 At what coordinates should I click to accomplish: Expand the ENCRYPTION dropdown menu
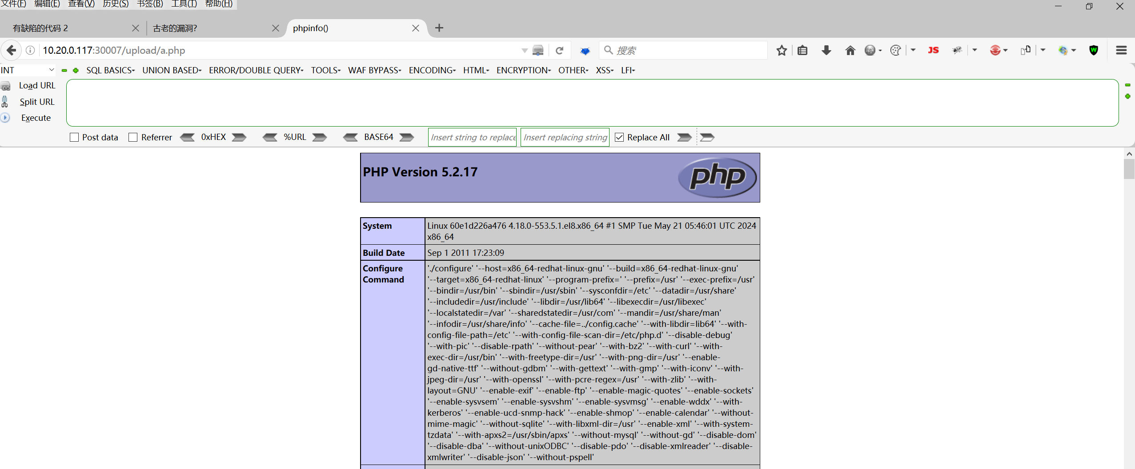click(524, 70)
